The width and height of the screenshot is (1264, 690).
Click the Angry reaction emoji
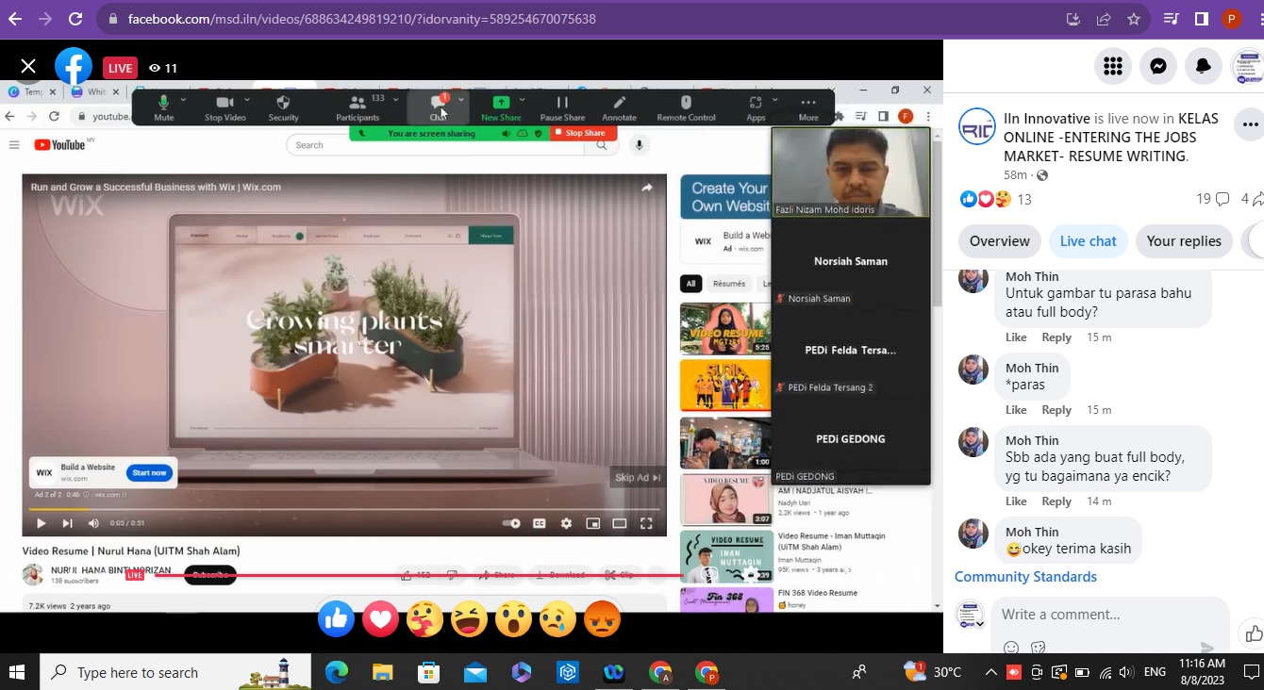[x=602, y=619]
